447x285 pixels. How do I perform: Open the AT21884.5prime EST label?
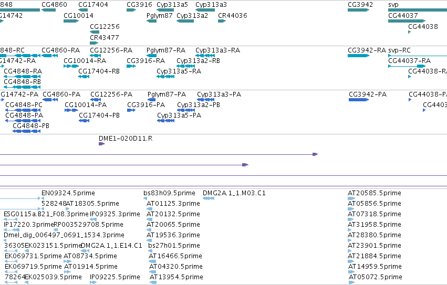coord(375,256)
